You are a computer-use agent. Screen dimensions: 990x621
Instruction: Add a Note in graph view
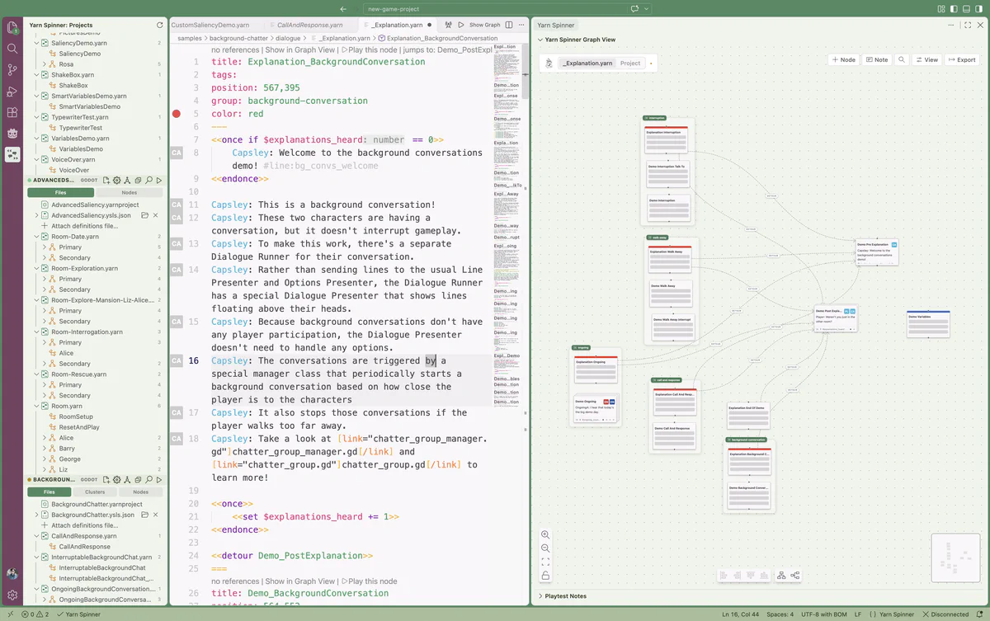pos(877,60)
